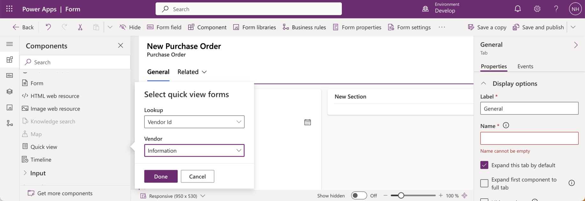Image resolution: width=585 pixels, height=201 pixels.
Task: Adjust the zoom slider
Action: coord(413,196)
